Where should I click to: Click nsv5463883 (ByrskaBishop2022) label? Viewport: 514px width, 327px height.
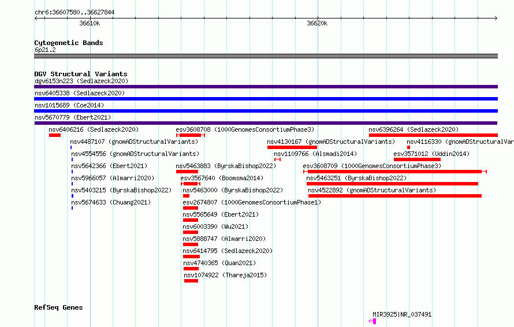(x=226, y=166)
